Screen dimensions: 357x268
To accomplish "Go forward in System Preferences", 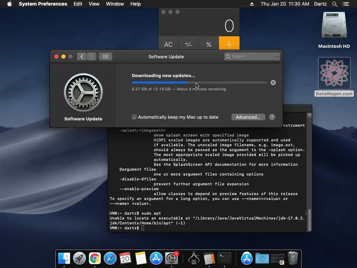I will tap(91, 57).
